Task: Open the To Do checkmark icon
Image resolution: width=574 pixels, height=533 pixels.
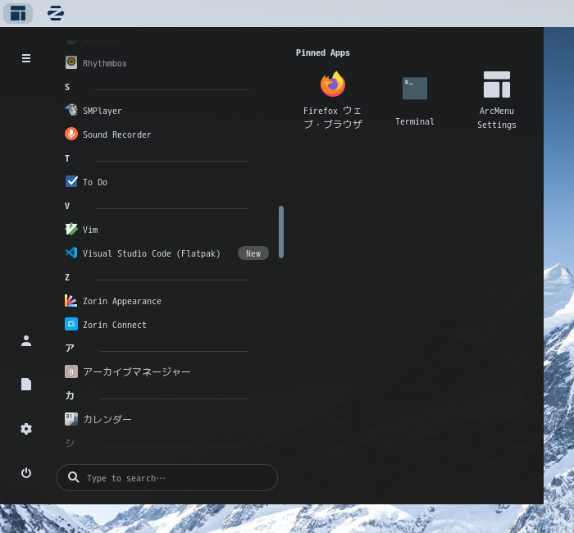Action: point(71,181)
